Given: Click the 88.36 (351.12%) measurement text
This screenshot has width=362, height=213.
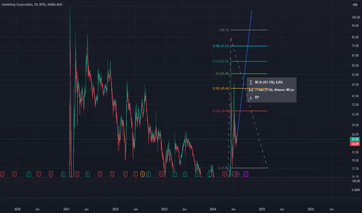Looking at the screenshot, I should tap(269, 82).
